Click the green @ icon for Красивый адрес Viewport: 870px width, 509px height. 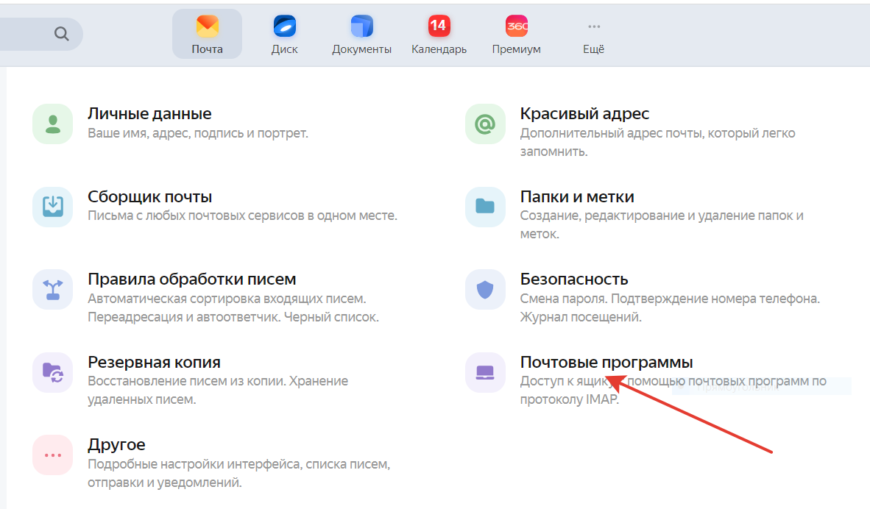[485, 124]
